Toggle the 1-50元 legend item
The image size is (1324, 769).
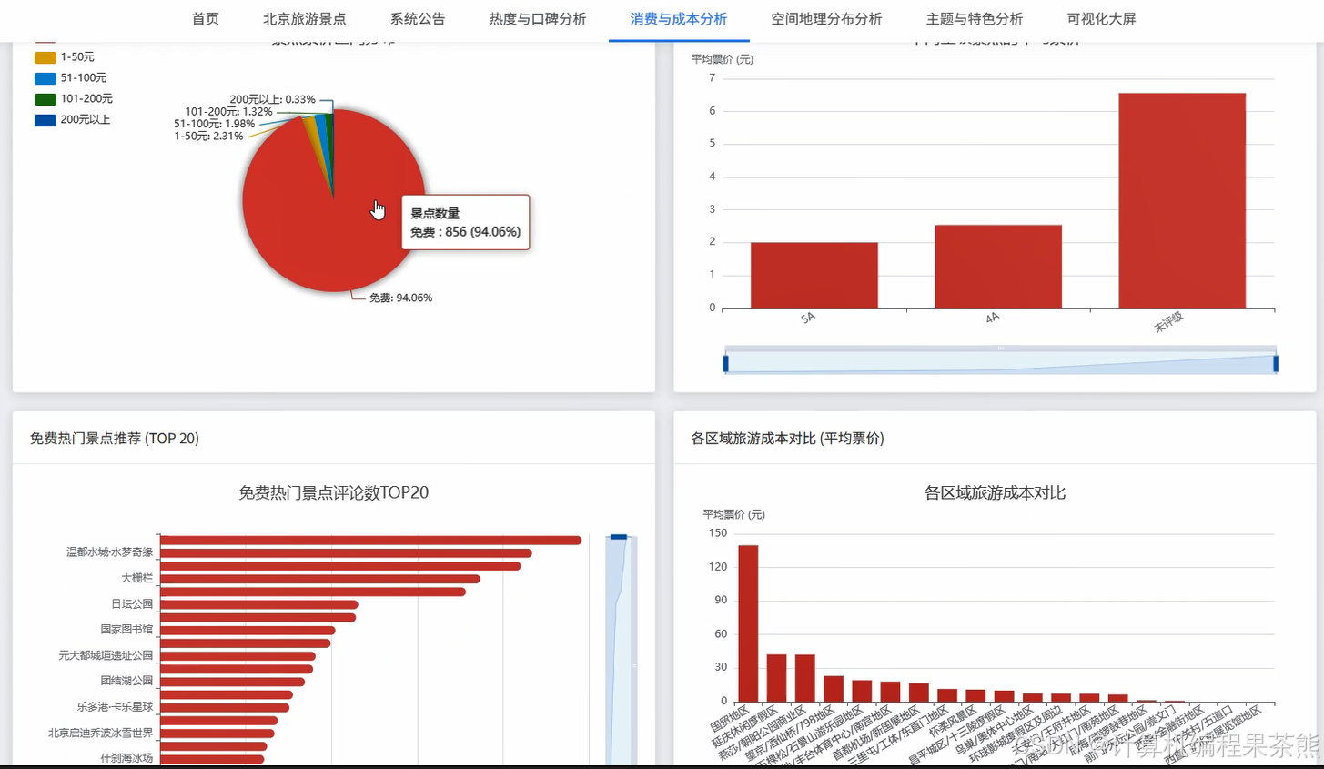[x=65, y=57]
